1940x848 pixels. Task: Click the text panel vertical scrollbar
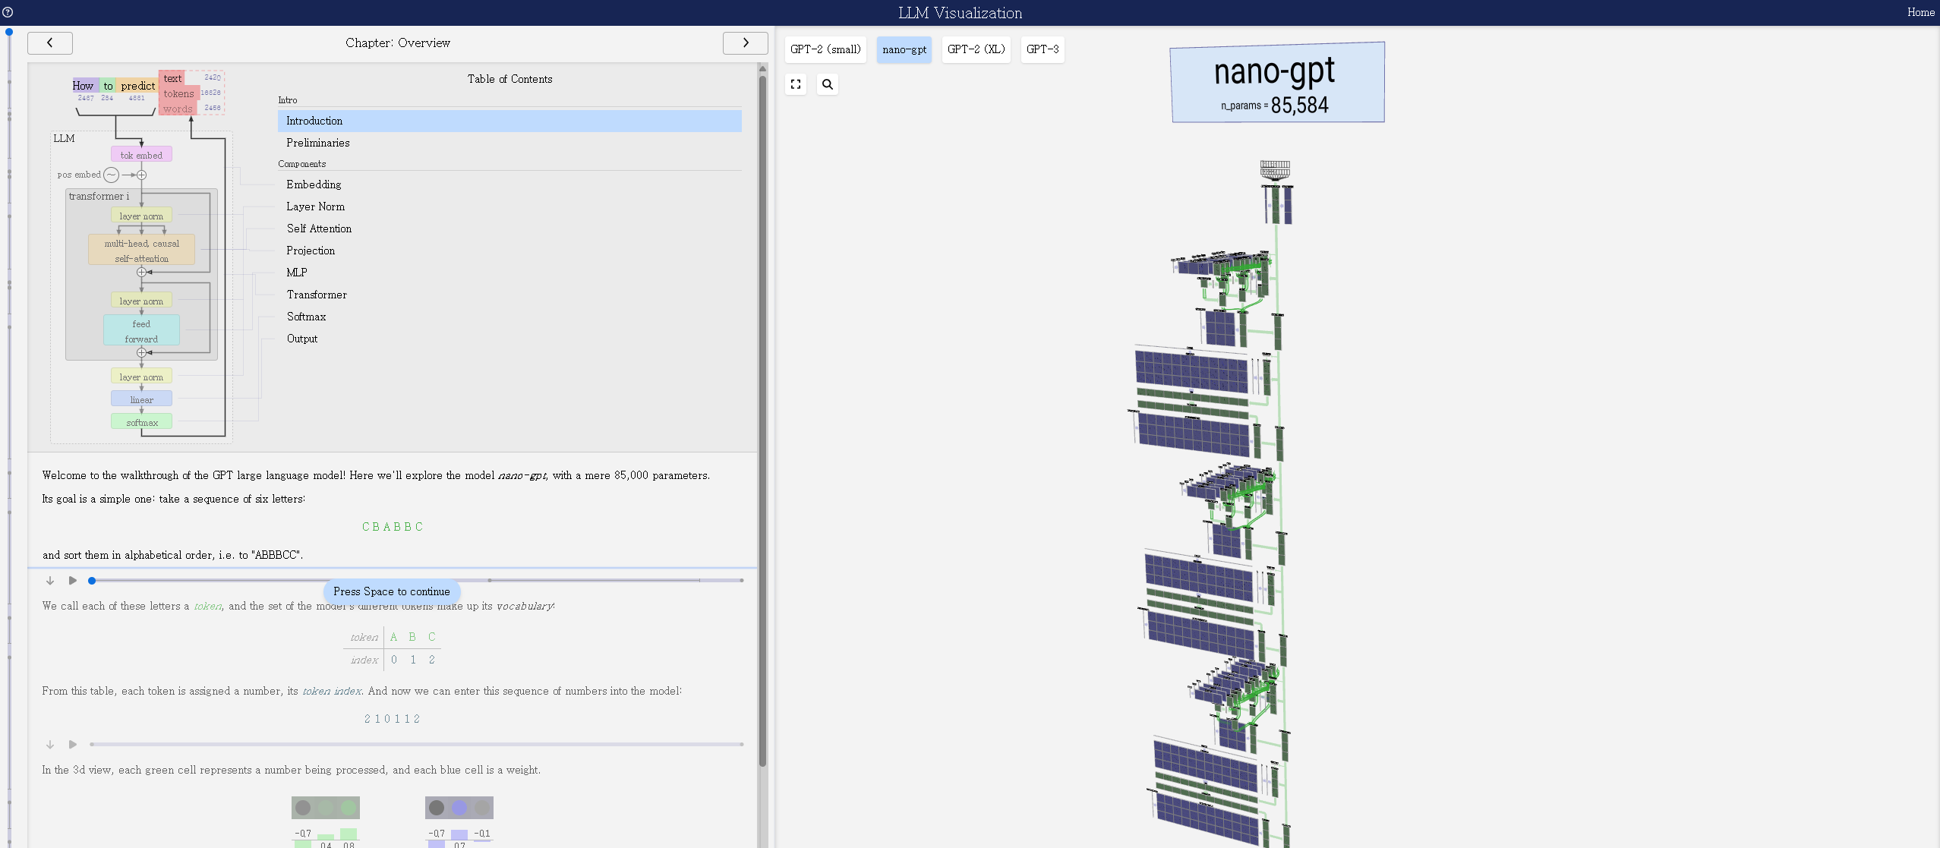762,418
